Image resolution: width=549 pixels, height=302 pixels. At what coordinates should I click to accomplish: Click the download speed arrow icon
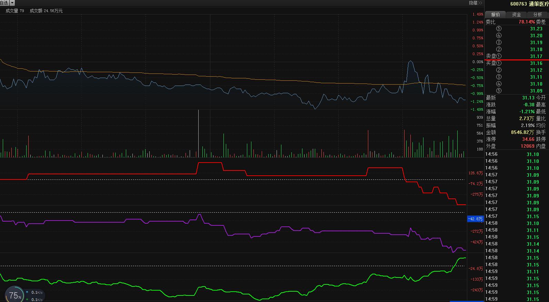[27, 299]
